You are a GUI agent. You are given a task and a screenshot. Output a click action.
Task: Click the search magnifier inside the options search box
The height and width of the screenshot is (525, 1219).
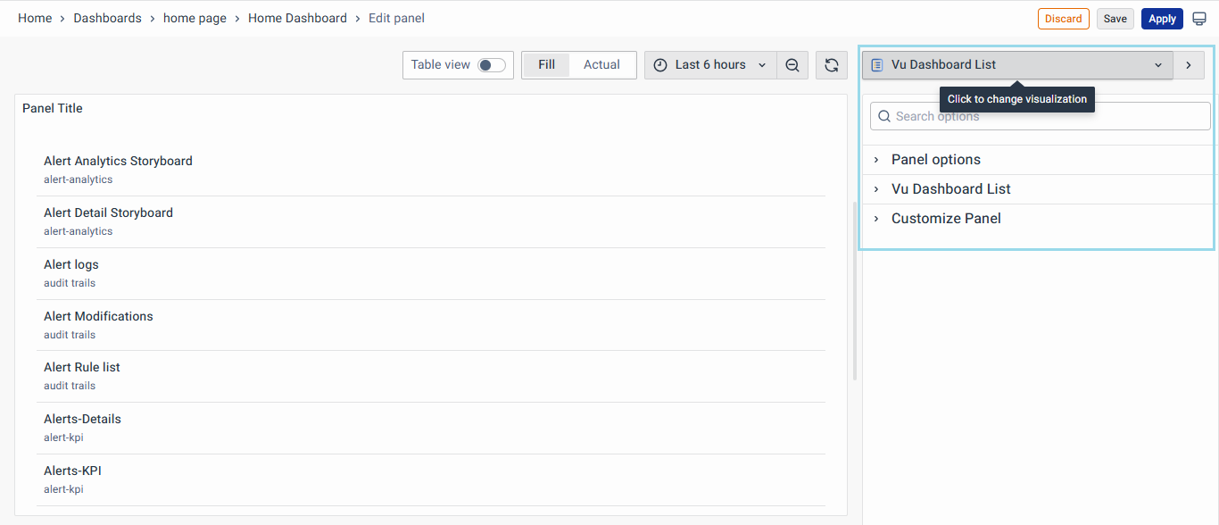(883, 116)
